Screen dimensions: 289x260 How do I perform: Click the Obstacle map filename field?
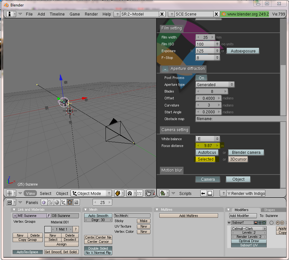click(241, 119)
